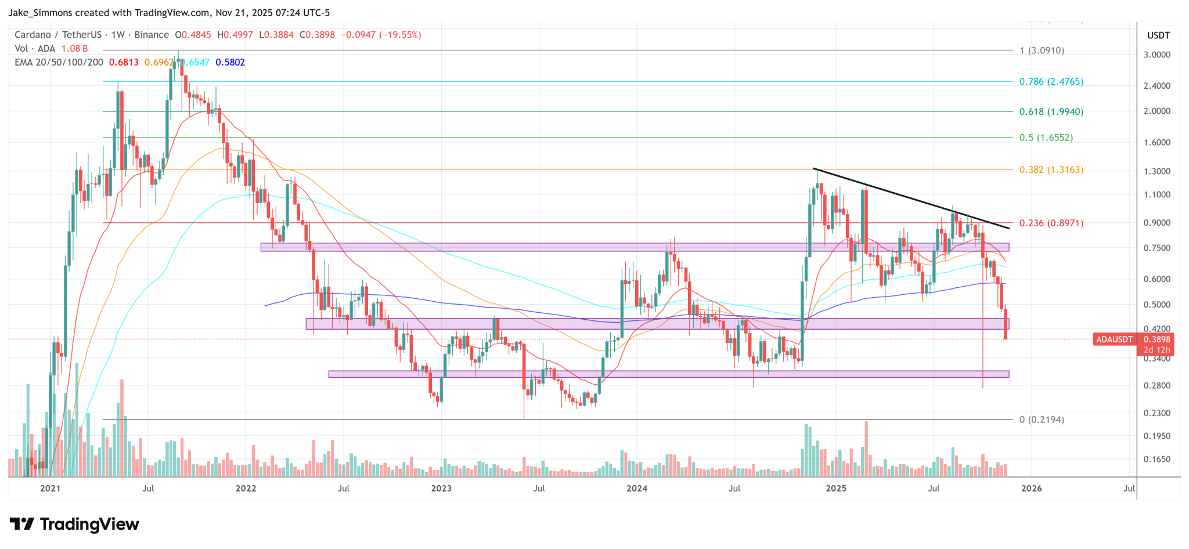Click the 0 (0.2194) Fibonacci base label

click(1042, 420)
